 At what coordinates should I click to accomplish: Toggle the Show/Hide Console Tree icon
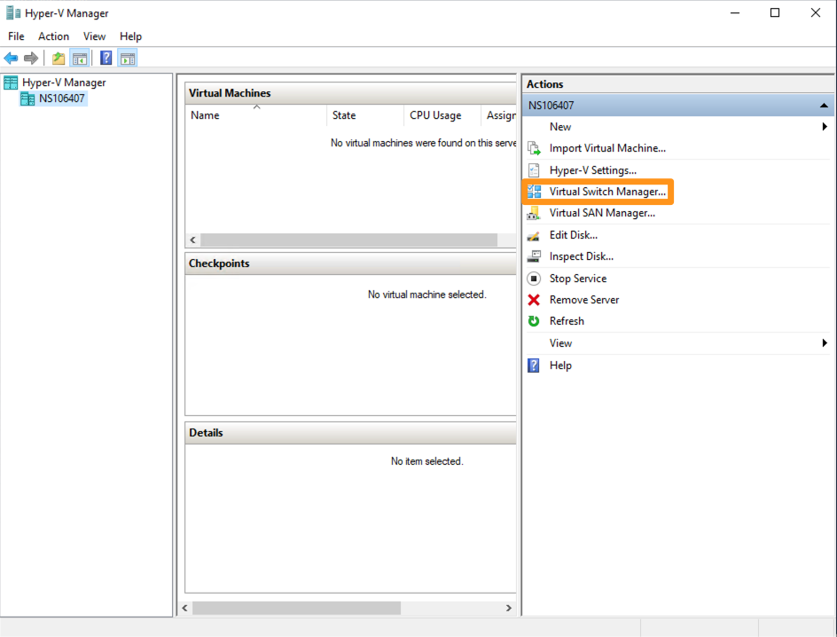pos(80,59)
